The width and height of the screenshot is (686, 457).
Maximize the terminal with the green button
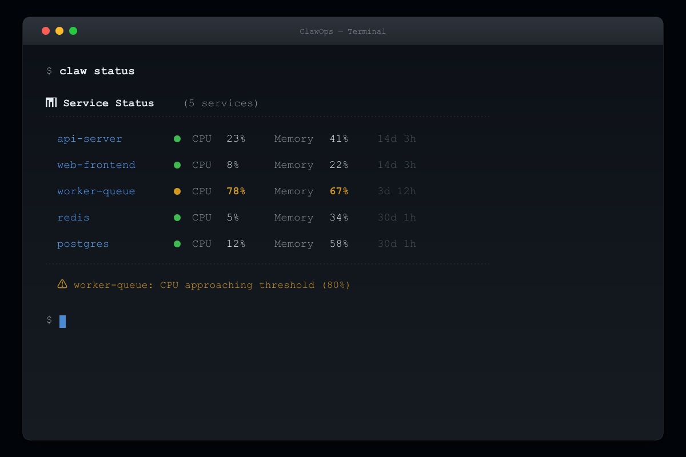tap(73, 31)
